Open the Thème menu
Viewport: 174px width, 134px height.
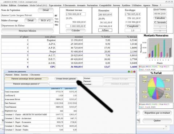coord(155,5)
